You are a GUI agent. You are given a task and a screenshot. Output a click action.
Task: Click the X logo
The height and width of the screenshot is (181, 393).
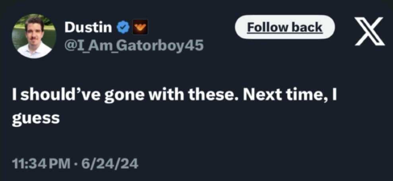coord(369,31)
